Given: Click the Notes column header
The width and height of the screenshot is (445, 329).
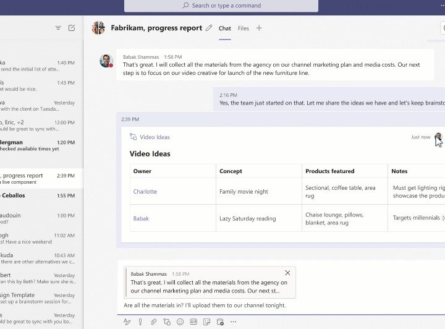Looking at the screenshot, I should 417,171.
